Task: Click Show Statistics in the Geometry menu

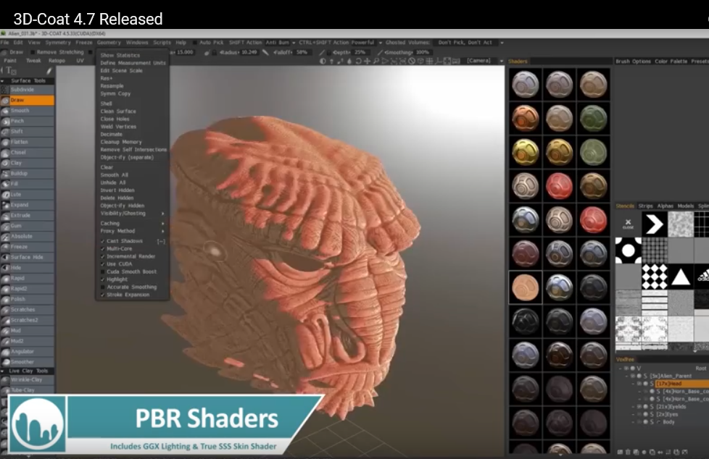Action: click(120, 55)
